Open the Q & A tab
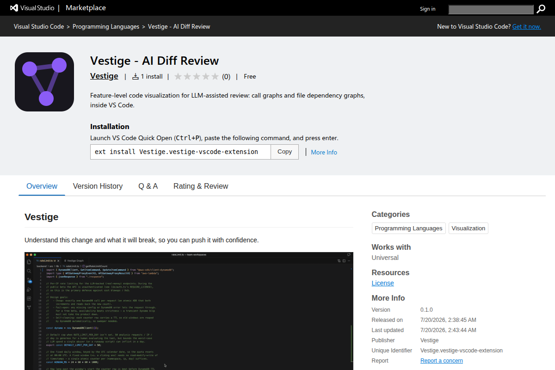This screenshot has height=370, width=555. tap(148, 186)
